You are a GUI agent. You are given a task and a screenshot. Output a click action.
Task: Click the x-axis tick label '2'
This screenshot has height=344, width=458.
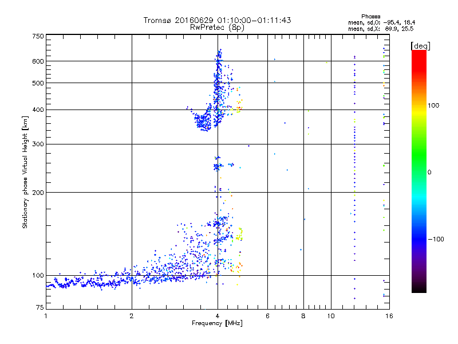click(x=132, y=316)
